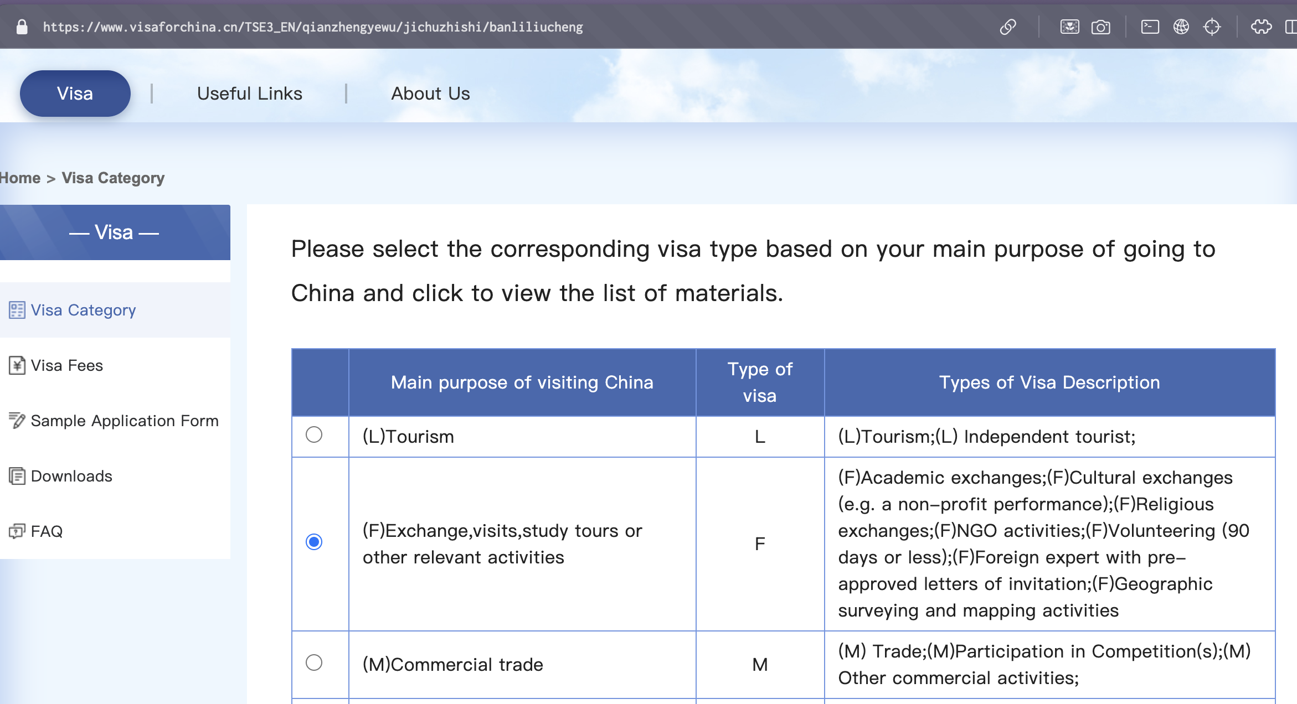This screenshot has width=1297, height=704.
Task: Go to Visa Fees page
Action: click(66, 365)
